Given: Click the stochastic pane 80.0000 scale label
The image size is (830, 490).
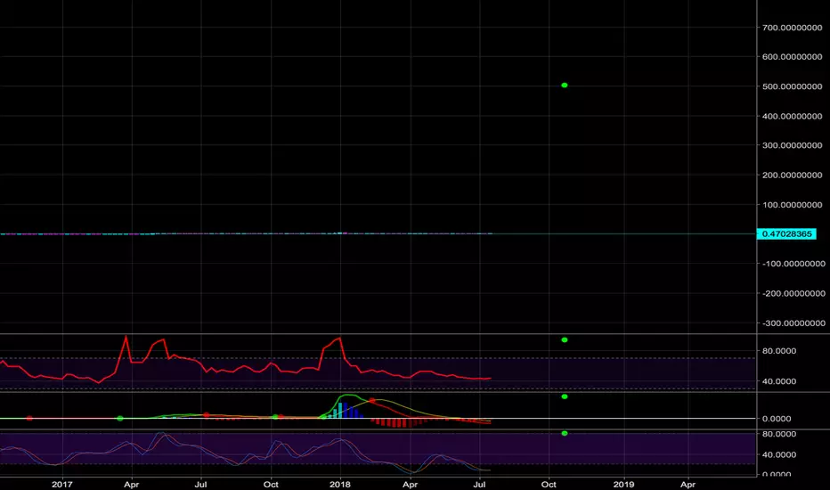Looking at the screenshot, I should click(778, 434).
